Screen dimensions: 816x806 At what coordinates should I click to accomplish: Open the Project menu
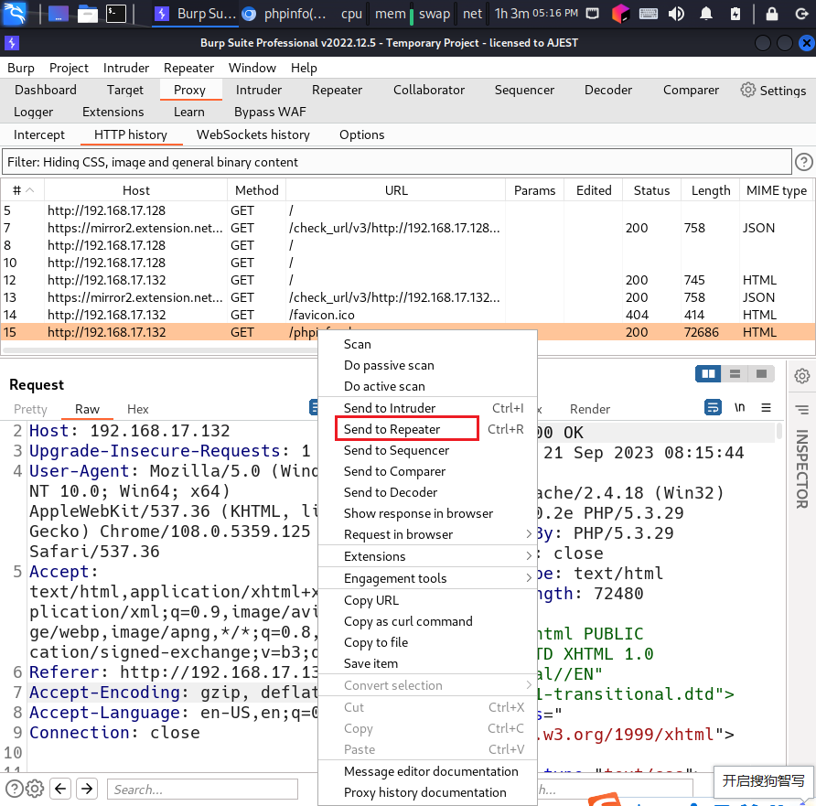[x=69, y=69]
